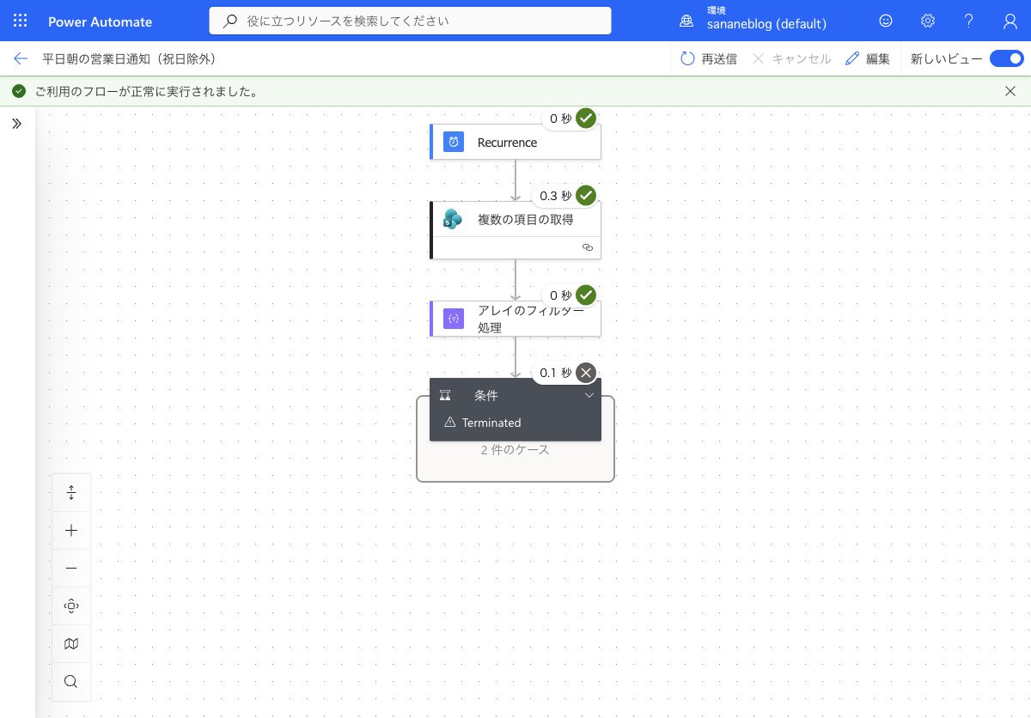Open the settings gear icon
This screenshot has width=1031, height=718.
click(x=928, y=21)
